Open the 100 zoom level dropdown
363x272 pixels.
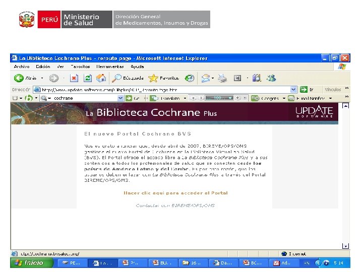click(x=230, y=98)
